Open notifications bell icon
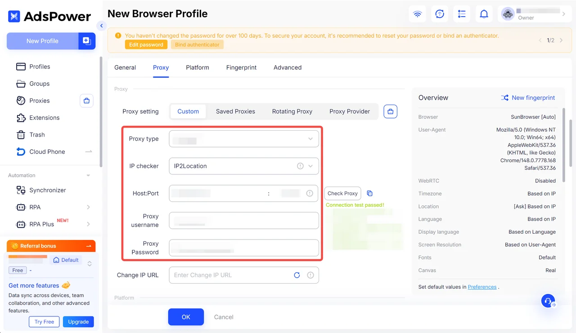Screen dimensions: 576x333 [x=484, y=14]
